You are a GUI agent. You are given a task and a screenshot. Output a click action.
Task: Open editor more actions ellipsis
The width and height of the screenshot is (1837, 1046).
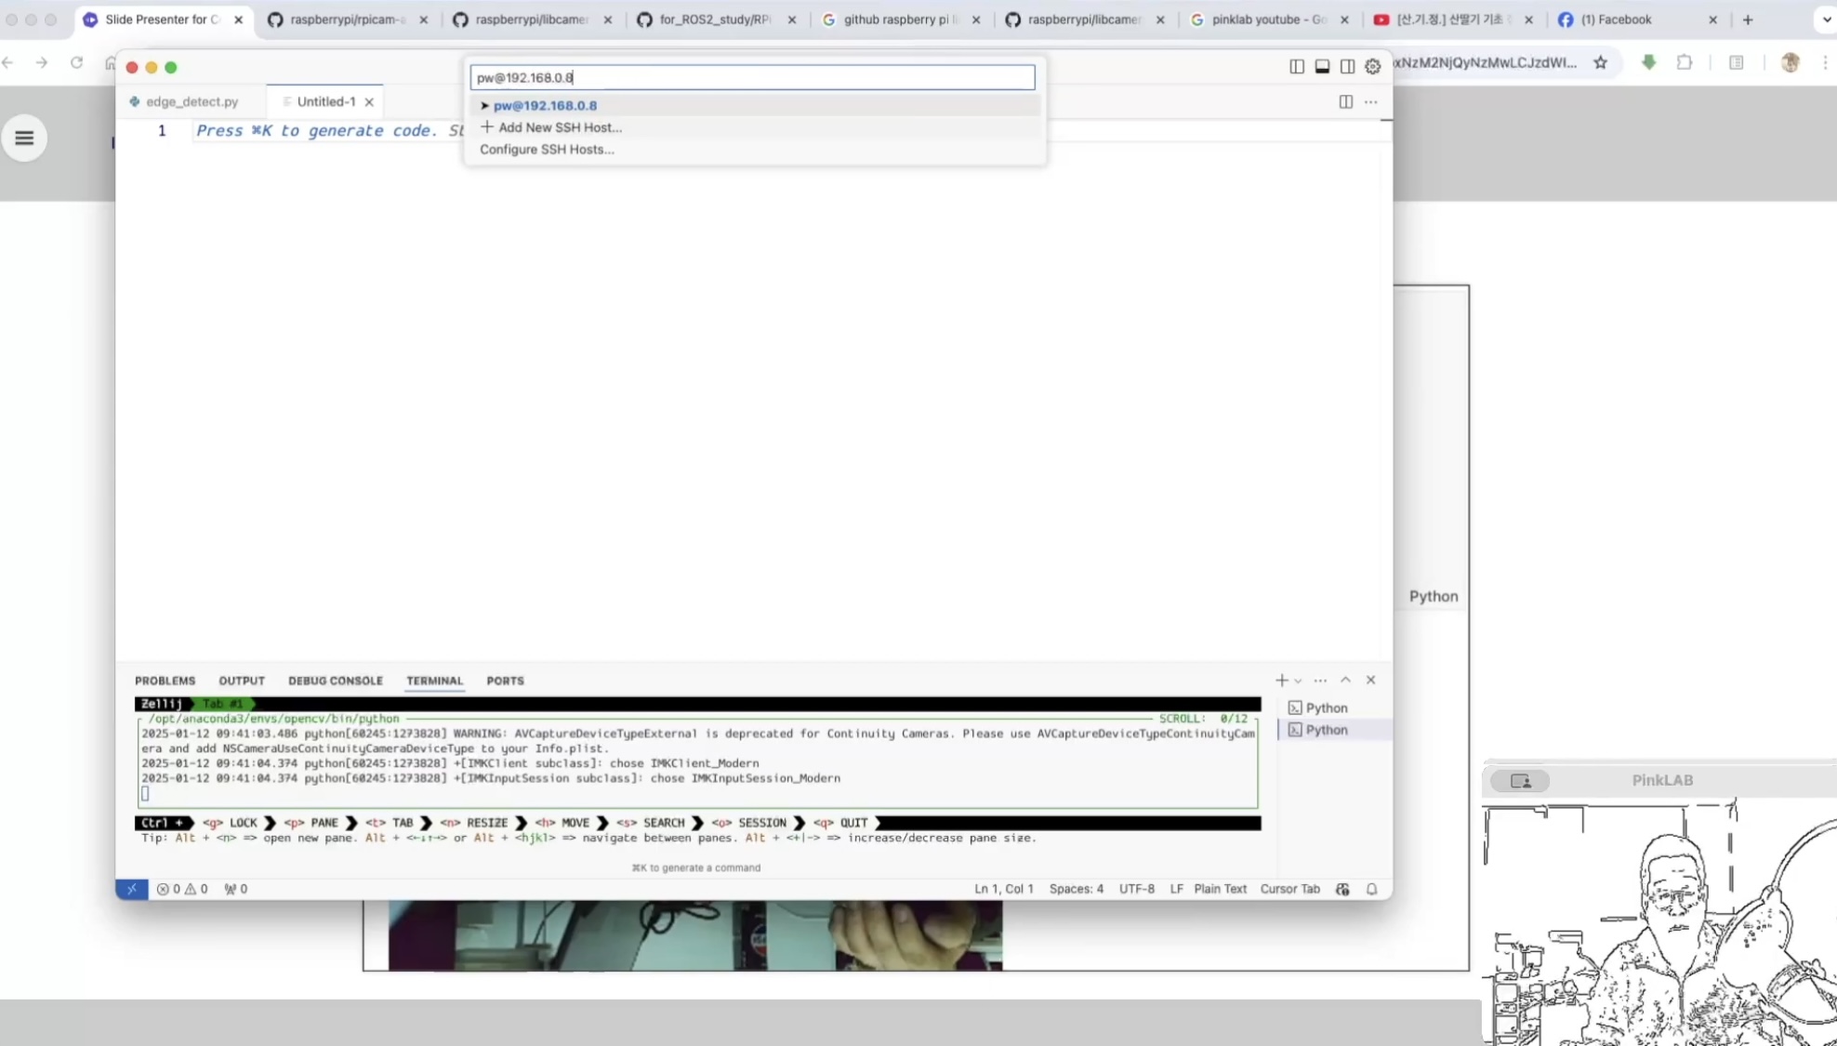(1370, 101)
